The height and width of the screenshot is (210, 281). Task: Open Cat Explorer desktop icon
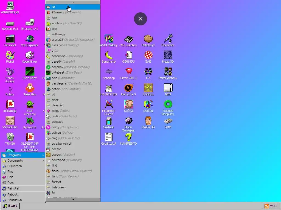coord(30,41)
